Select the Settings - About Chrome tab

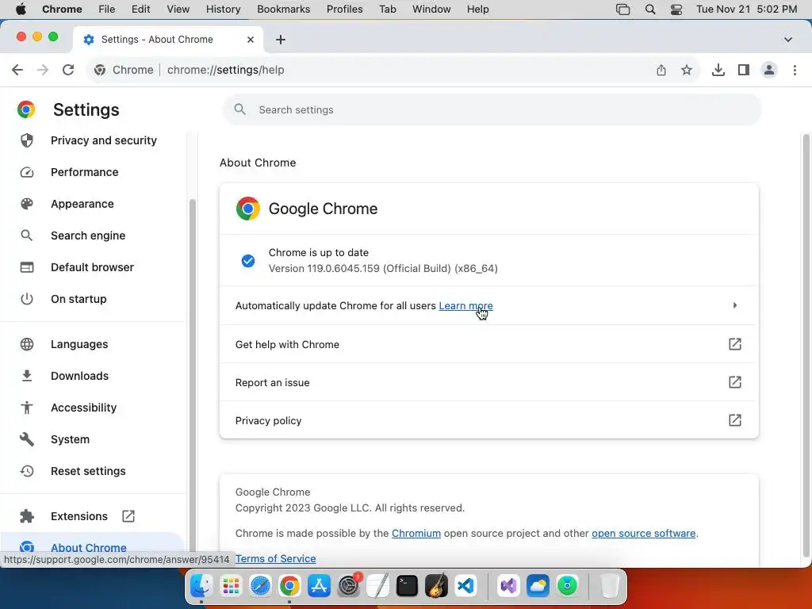168,40
